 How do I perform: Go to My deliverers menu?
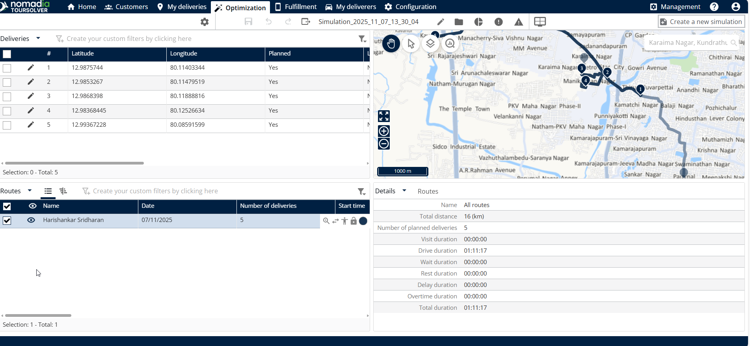(351, 7)
